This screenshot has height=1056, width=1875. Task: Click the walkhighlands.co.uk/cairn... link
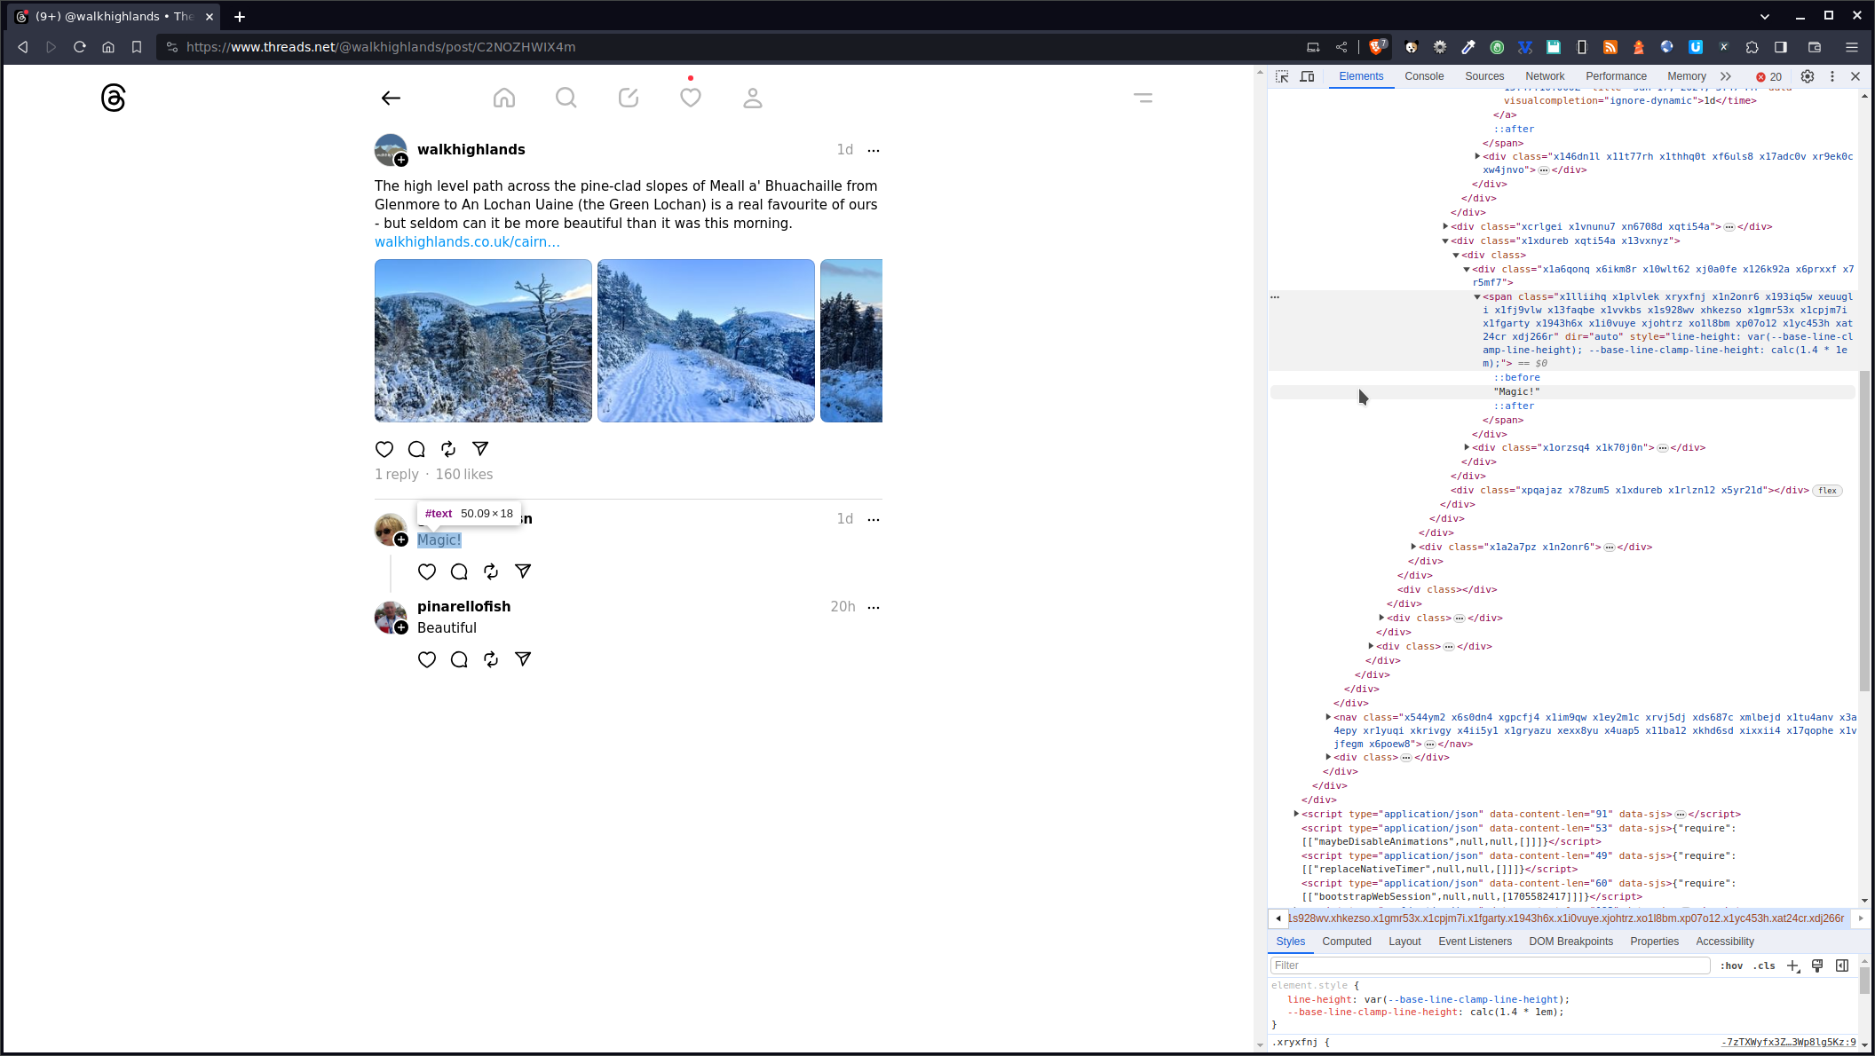[x=466, y=242]
